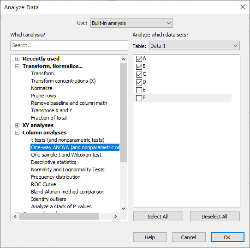Check data set F
The image size is (250, 248).
point(139,98)
